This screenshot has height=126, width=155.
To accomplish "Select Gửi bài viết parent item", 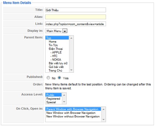I will (57, 67).
